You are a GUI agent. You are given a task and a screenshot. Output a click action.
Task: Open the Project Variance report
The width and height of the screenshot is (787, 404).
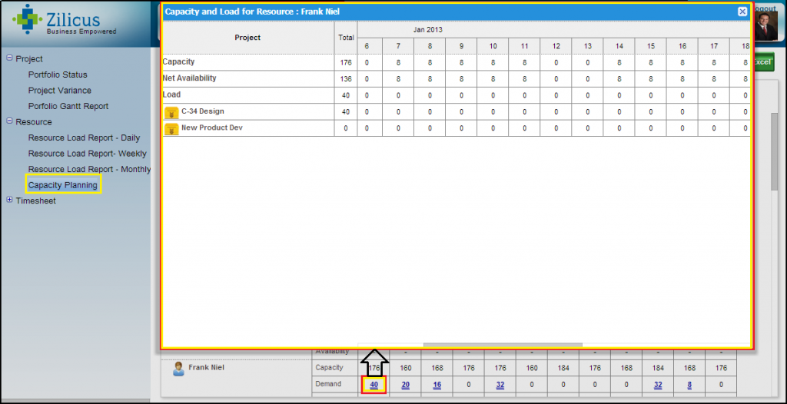click(59, 91)
